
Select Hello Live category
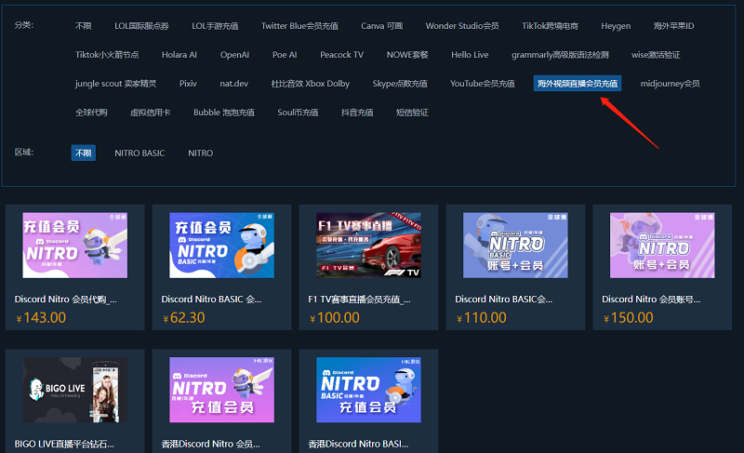click(470, 55)
